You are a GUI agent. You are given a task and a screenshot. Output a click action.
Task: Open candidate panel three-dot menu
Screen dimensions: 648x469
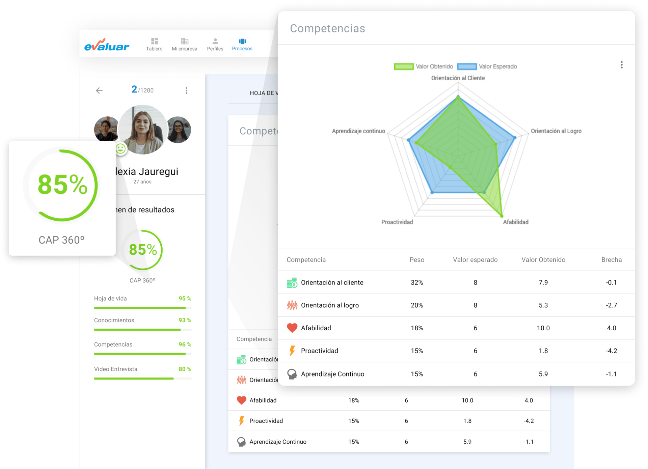(186, 90)
